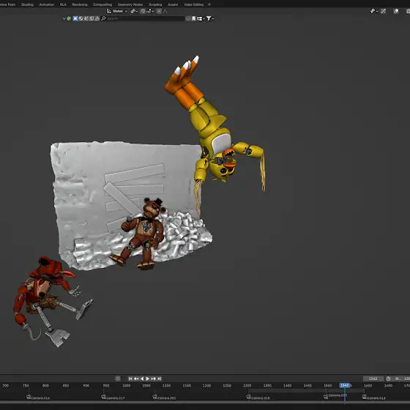Click the bookmark icon beside the search field
The height and width of the screenshot is (410, 410).
click(194, 18)
